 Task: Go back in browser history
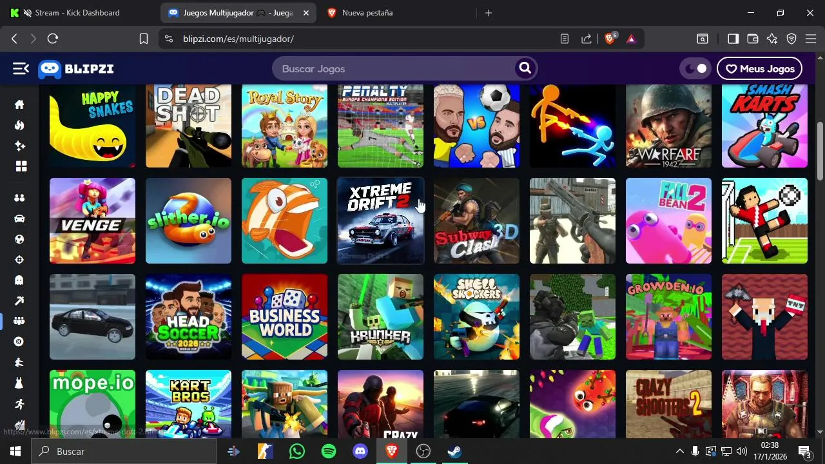click(x=14, y=39)
